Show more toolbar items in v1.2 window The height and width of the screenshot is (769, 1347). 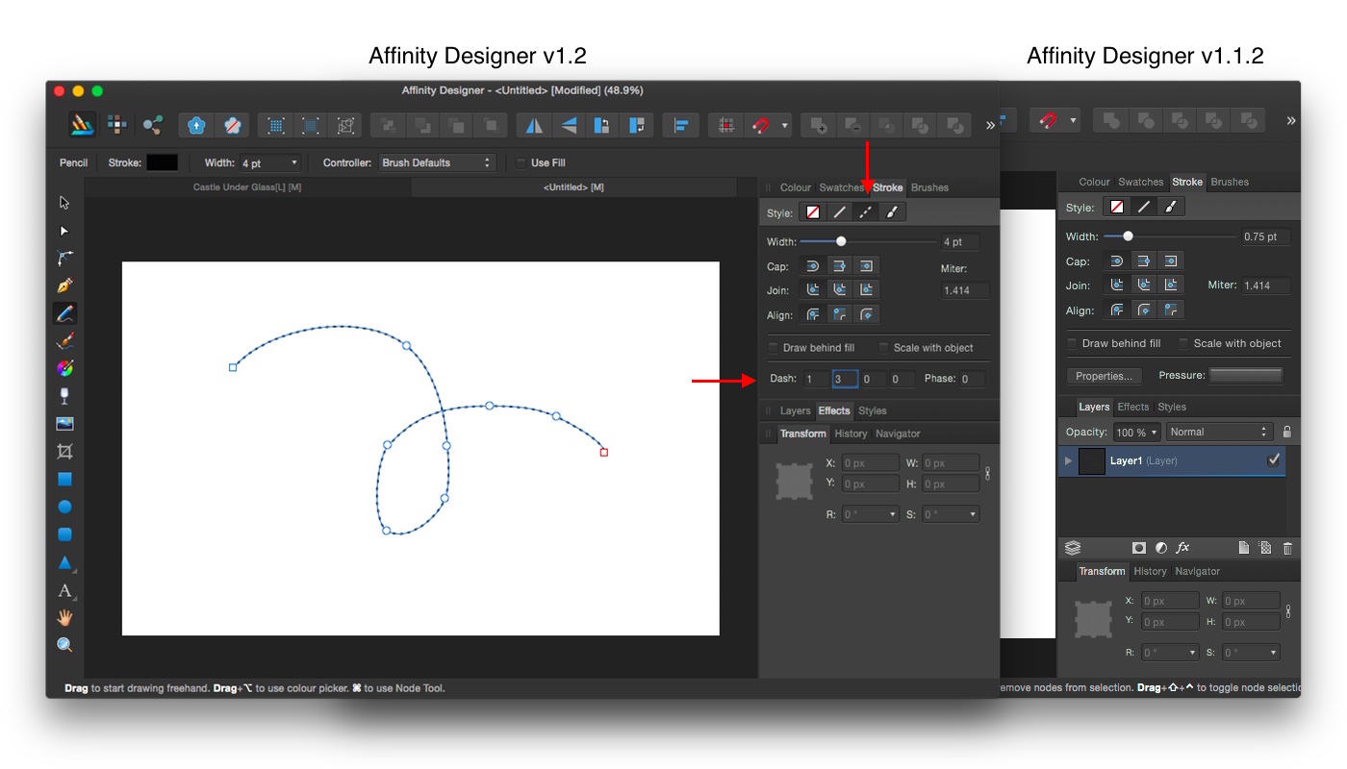pos(990,125)
